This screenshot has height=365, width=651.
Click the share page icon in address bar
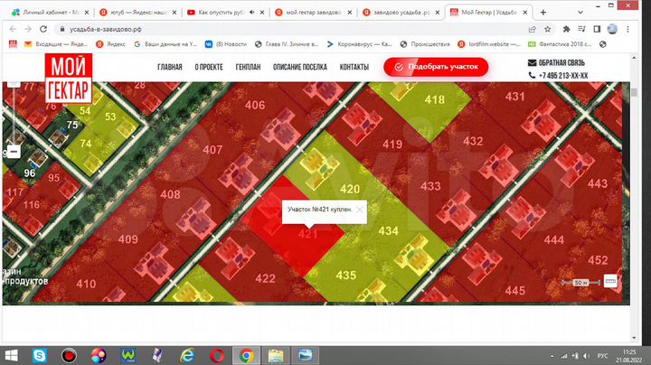pos(533,29)
